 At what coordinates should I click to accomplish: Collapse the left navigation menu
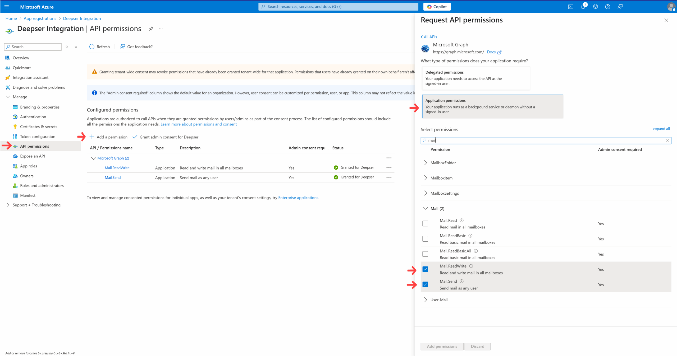click(x=76, y=47)
